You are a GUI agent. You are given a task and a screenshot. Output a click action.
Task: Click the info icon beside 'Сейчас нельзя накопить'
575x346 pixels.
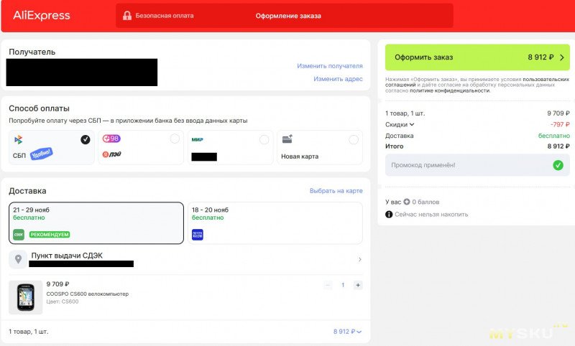tap(389, 214)
